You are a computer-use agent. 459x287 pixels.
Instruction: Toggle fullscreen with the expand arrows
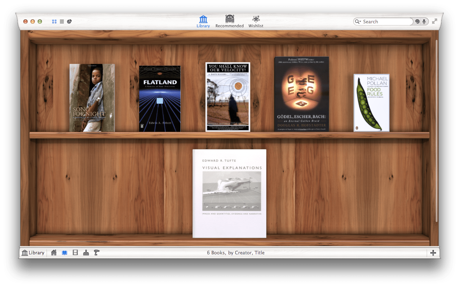(x=434, y=21)
